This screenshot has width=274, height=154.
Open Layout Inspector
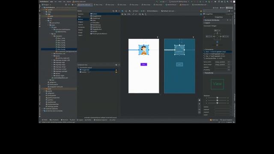pyautogui.click(x=226, y=120)
